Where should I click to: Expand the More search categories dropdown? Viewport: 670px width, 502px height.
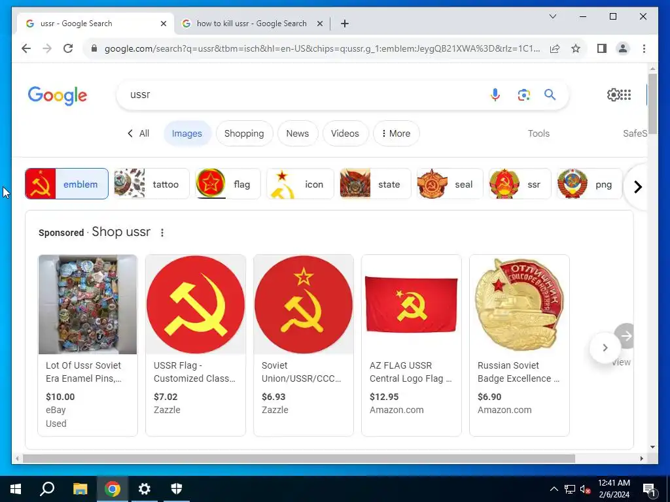point(396,133)
